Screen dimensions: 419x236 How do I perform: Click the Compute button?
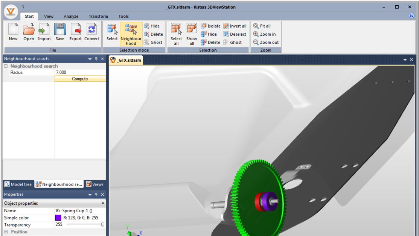(80, 79)
